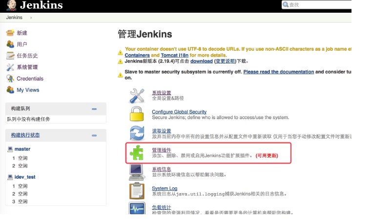Click the My Views icon
This screenshot has height=224, width=372.
(x=10, y=90)
